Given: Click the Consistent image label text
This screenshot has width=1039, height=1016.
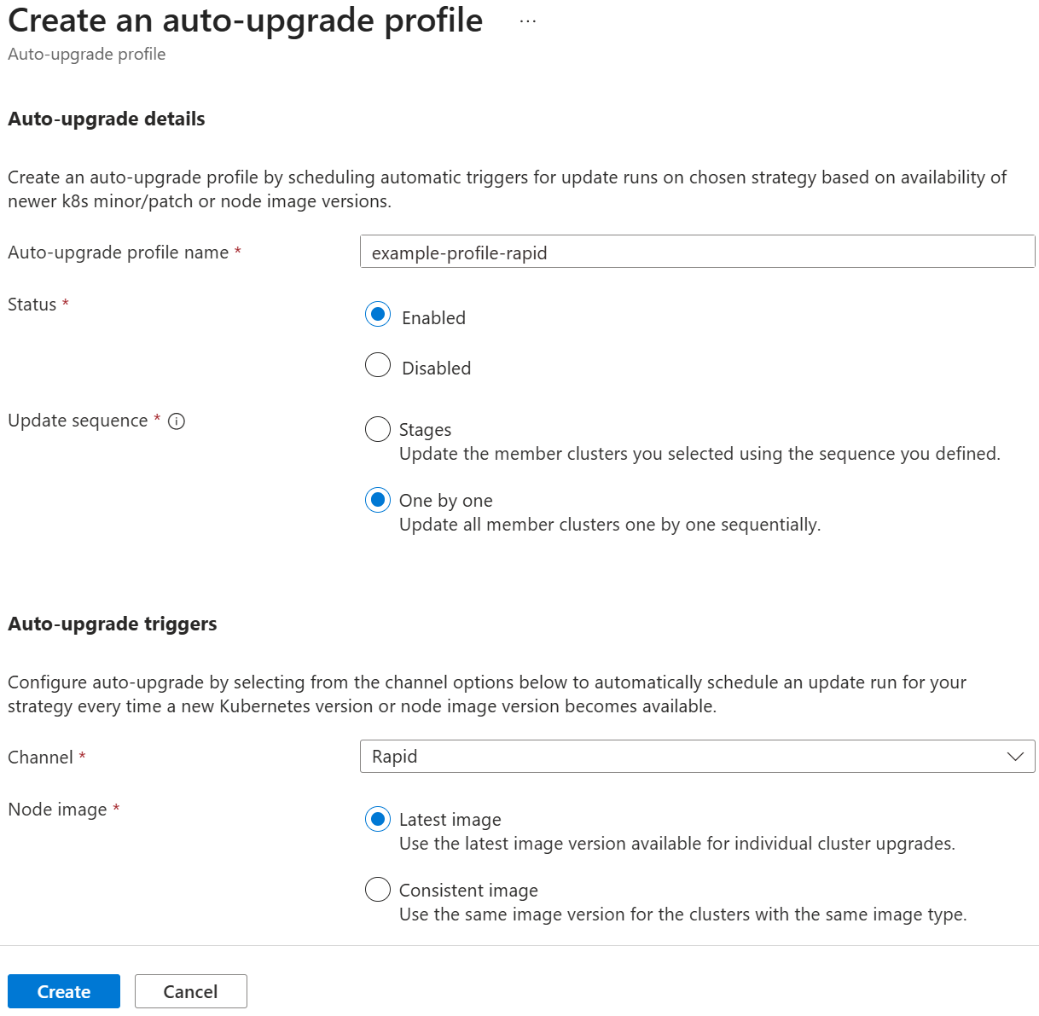Looking at the screenshot, I should [468, 891].
